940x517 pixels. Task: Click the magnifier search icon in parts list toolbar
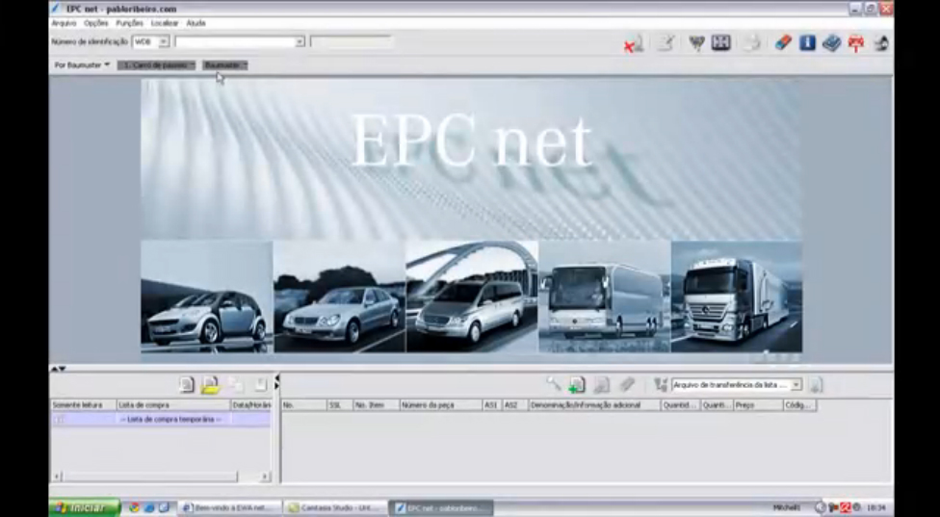[554, 384]
